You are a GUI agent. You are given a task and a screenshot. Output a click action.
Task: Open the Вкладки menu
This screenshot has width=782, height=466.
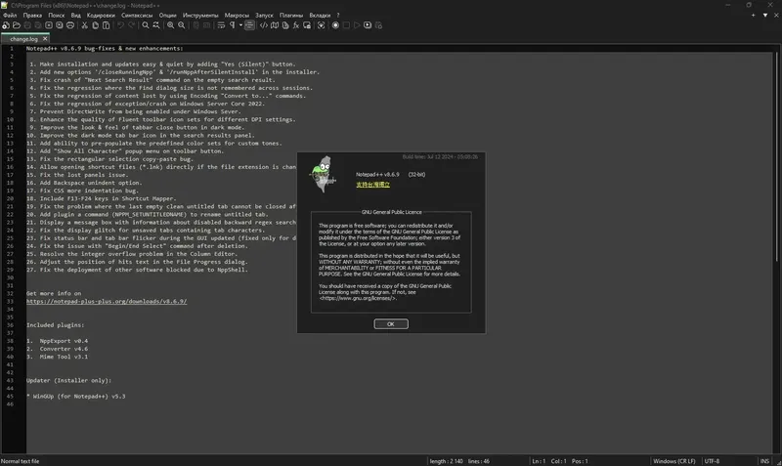tap(320, 15)
